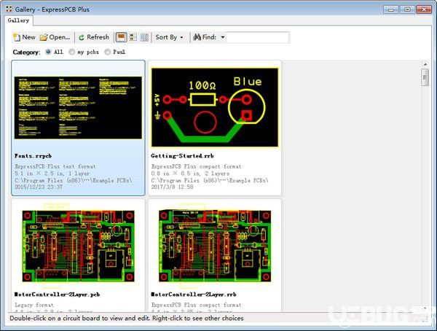This screenshot has height=331, width=437.
Task: Expand the Sort By dropdown
Action: point(170,37)
